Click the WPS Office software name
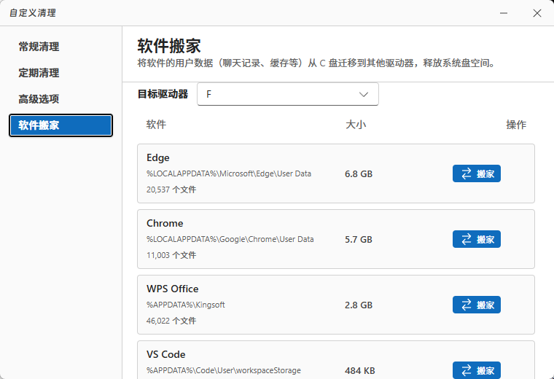Image resolution: width=554 pixels, height=379 pixels. pos(173,289)
